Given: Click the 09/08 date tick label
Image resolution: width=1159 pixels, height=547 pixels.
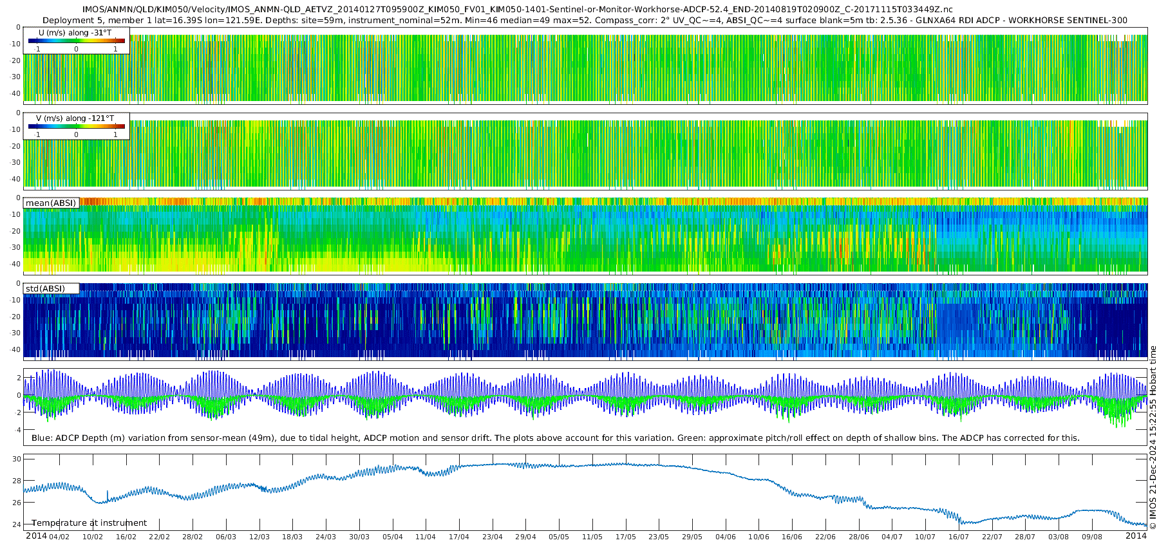Looking at the screenshot, I should [1091, 537].
